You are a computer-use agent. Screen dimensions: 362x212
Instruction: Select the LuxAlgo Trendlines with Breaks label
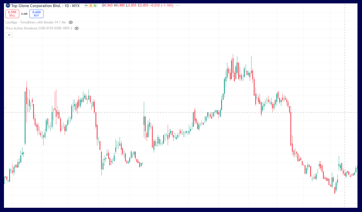pos(36,22)
